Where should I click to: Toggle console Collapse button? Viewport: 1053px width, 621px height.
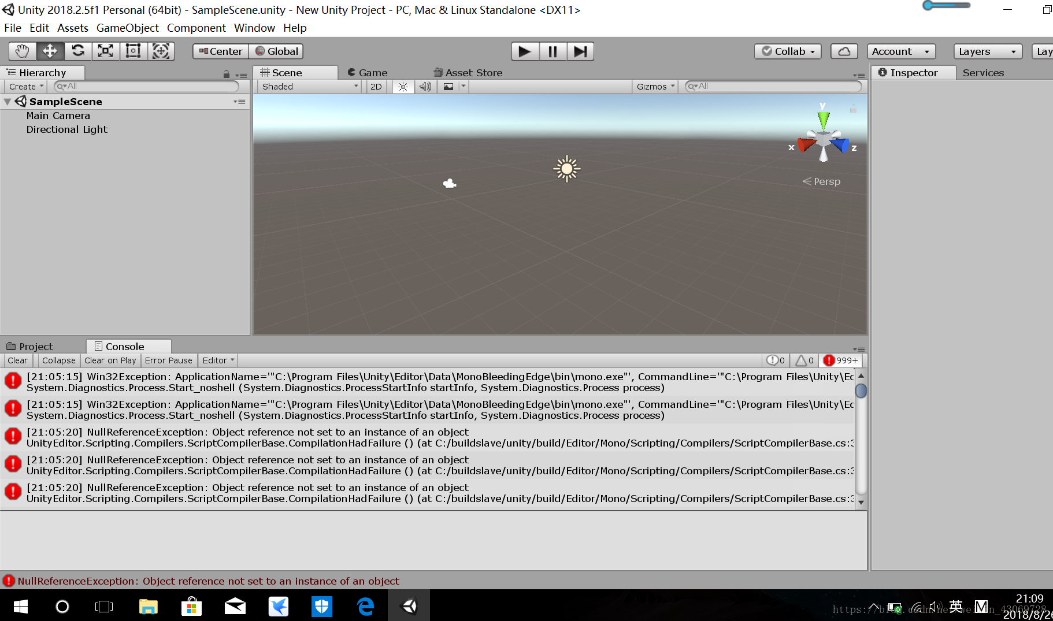point(58,360)
